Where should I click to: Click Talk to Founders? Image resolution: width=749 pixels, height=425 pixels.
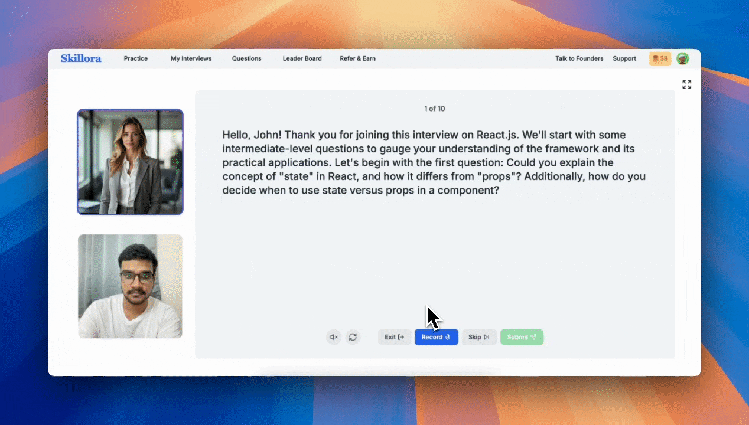579,58
